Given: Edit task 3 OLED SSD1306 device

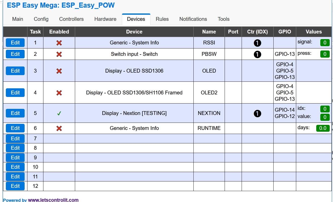Looking at the screenshot, I should point(15,71).
